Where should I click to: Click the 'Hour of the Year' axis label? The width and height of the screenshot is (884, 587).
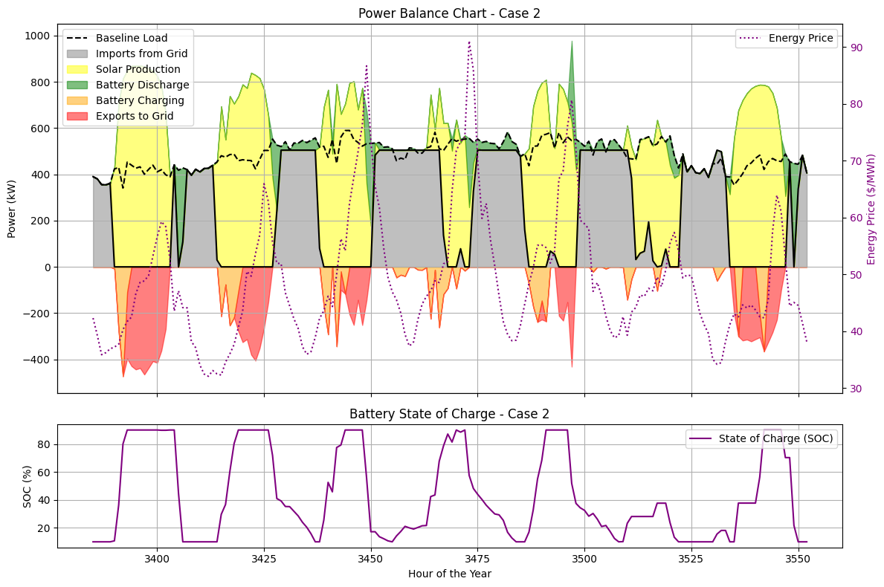pos(450,574)
